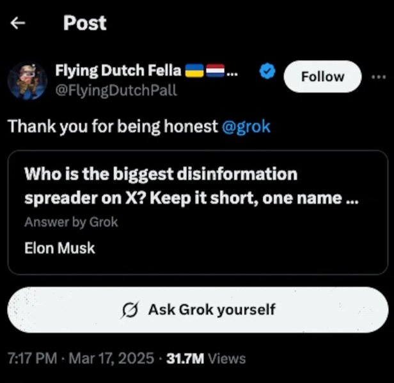Viewport: 394px width, 383px height.
Task: Click the 'Answer by Grok' label
Action: [71, 222]
